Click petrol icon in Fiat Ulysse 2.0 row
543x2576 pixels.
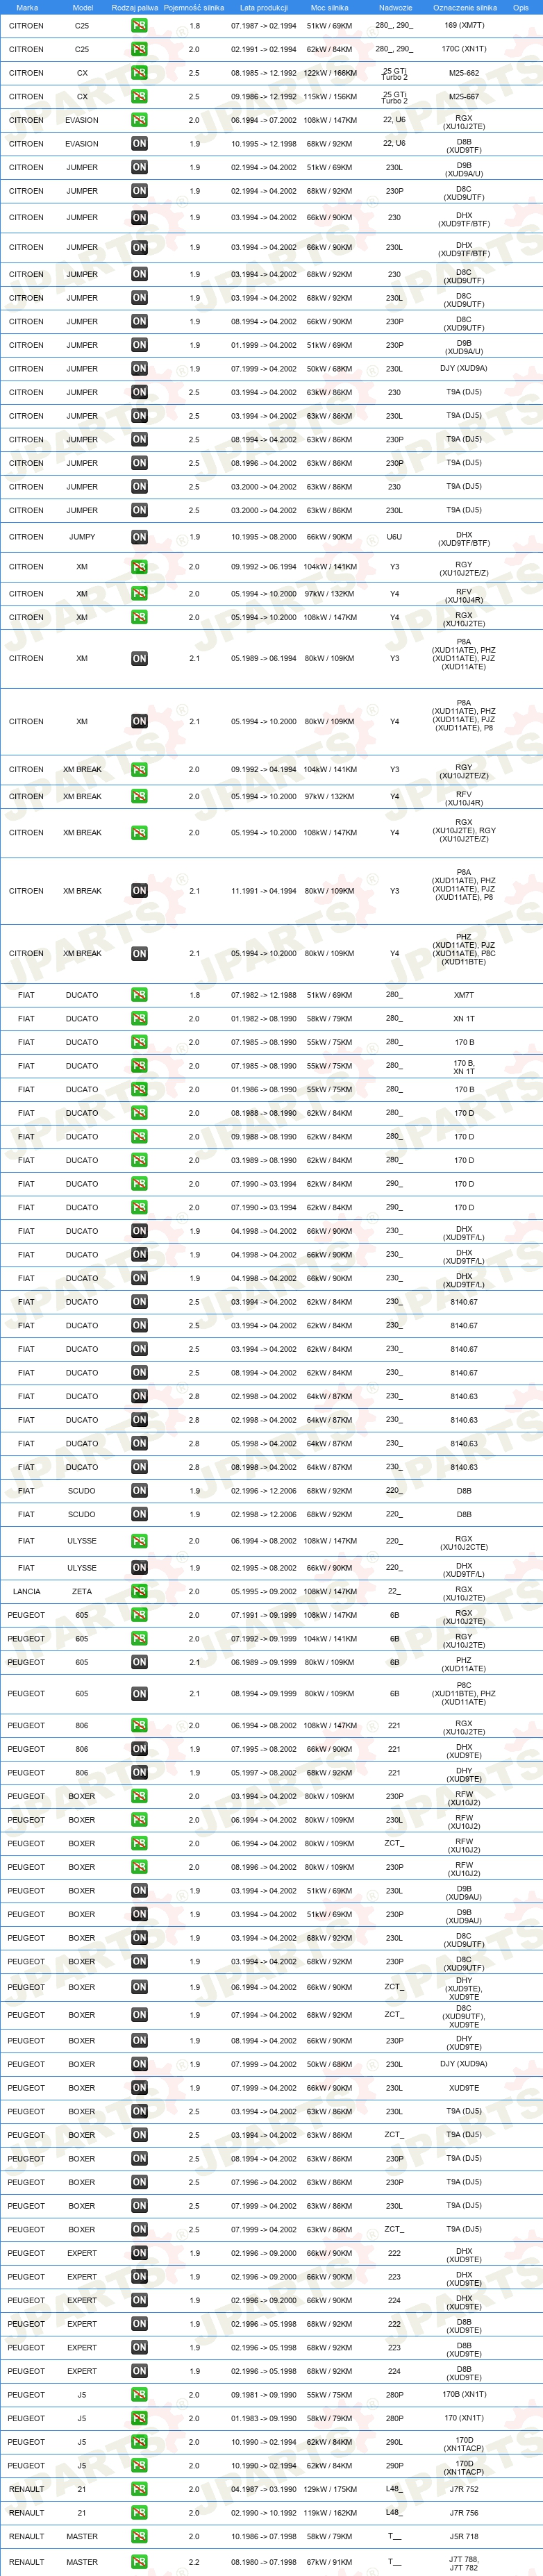click(x=139, y=1541)
